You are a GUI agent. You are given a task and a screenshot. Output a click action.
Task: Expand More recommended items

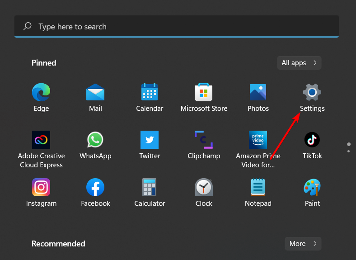click(303, 244)
